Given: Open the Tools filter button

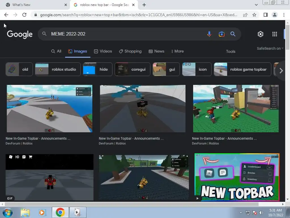Looking at the screenshot, I should pos(231,52).
